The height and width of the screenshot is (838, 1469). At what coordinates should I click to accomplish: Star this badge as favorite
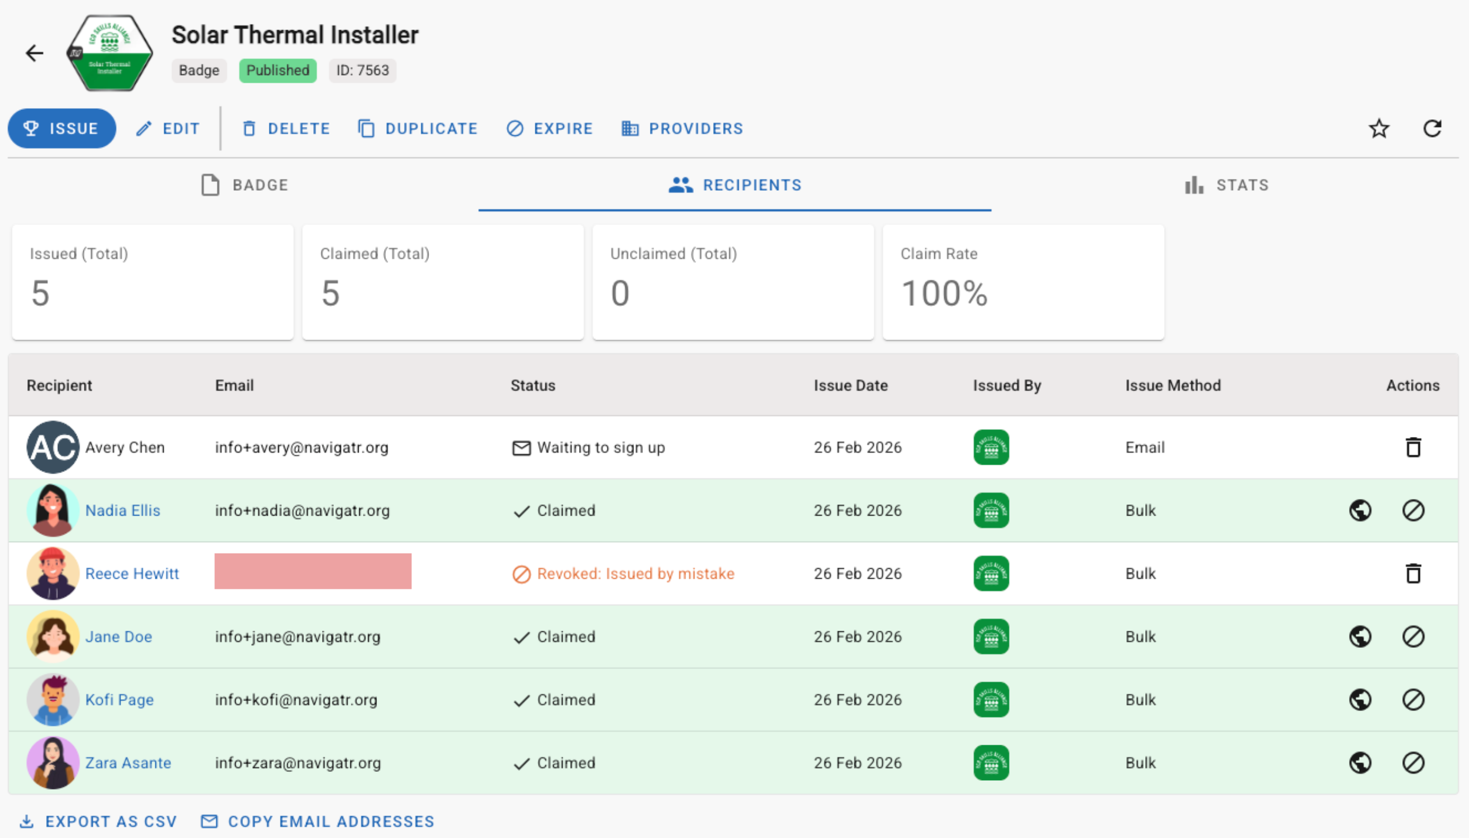(x=1379, y=128)
